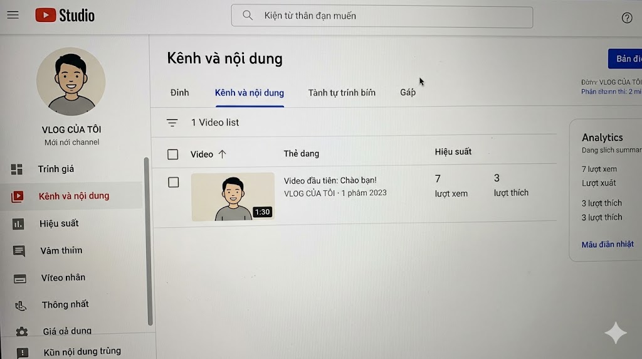The width and height of the screenshot is (642, 359).
Task: Click the feedback exclamation icon
Action: pyautogui.click(x=22, y=353)
